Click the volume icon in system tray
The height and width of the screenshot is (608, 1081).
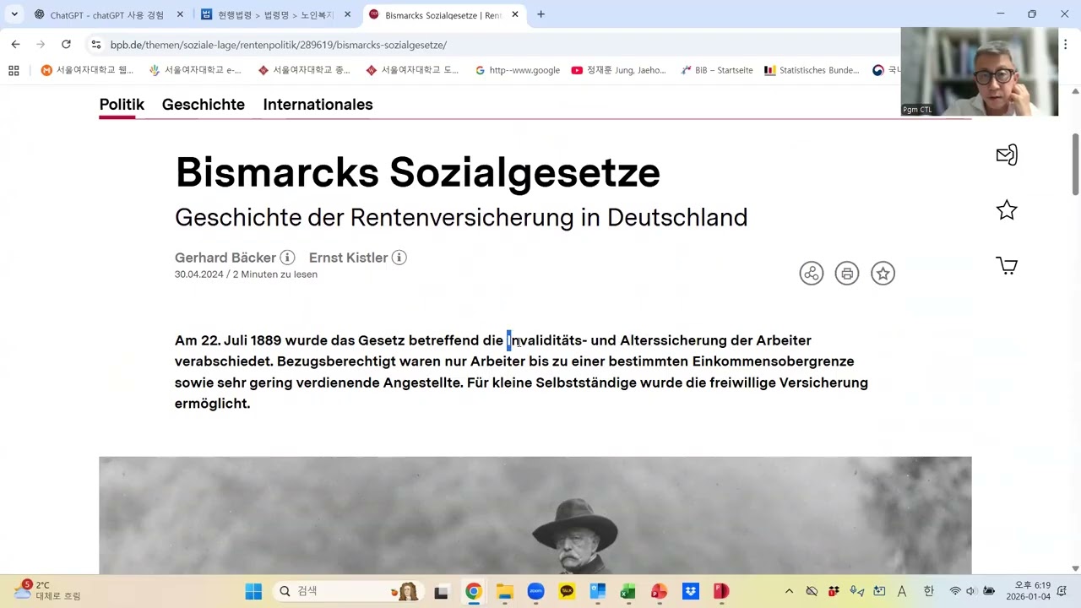click(970, 591)
